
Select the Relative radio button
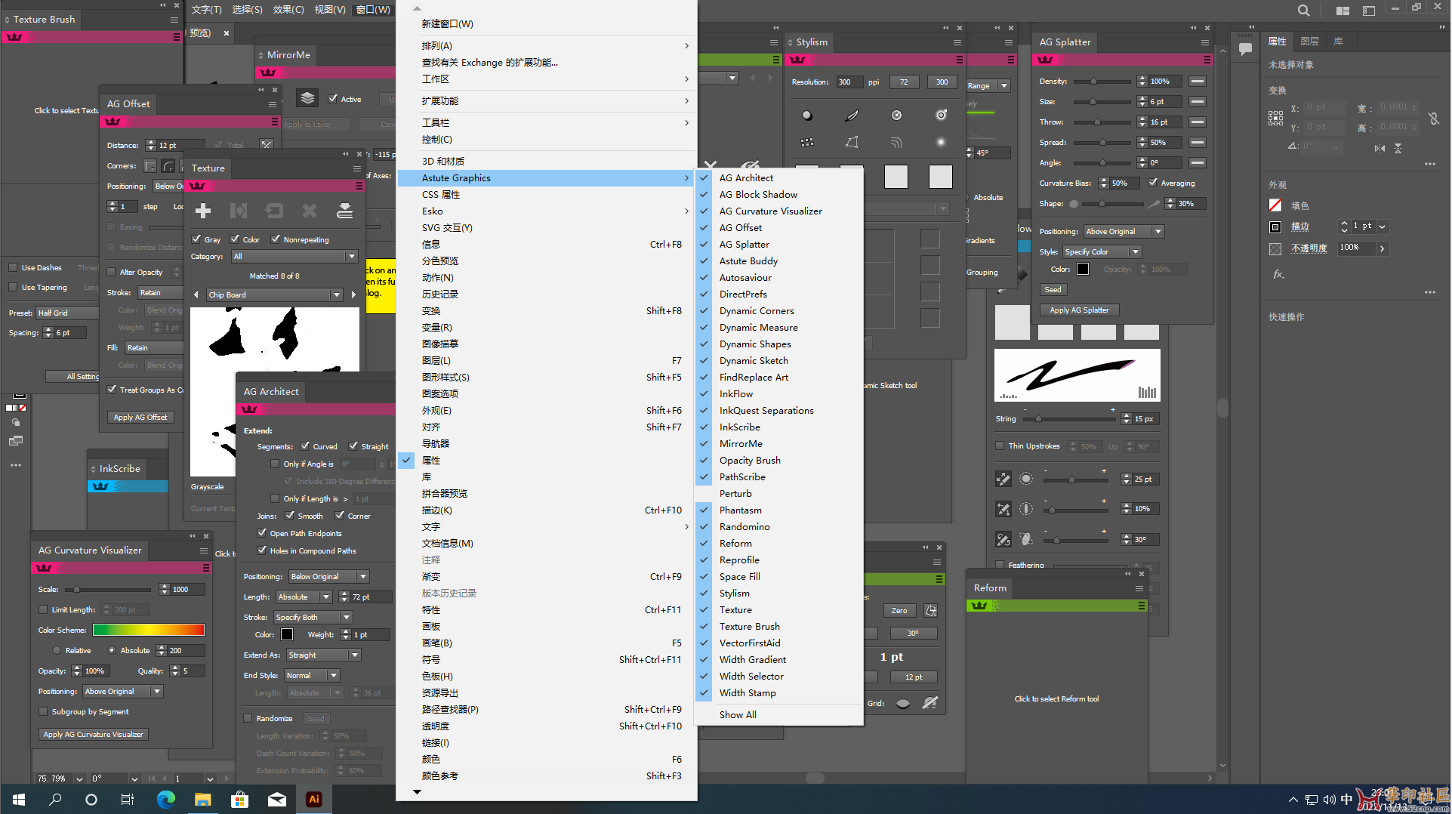[57, 650]
